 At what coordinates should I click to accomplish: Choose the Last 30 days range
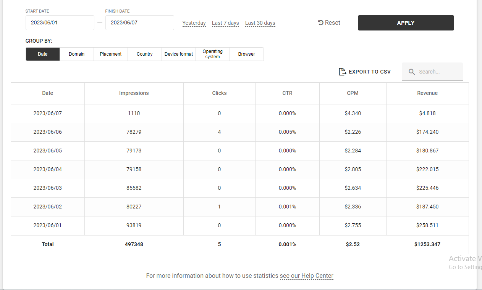pyautogui.click(x=260, y=23)
